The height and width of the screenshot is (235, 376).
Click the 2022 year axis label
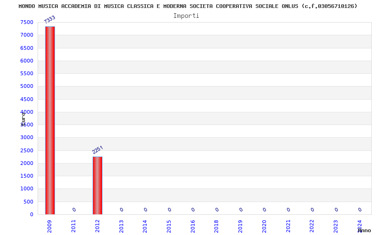(312, 227)
